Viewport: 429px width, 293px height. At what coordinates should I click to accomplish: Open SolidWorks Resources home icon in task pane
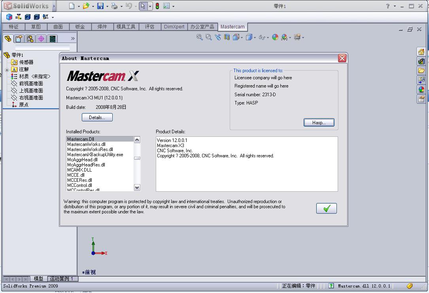(421, 52)
